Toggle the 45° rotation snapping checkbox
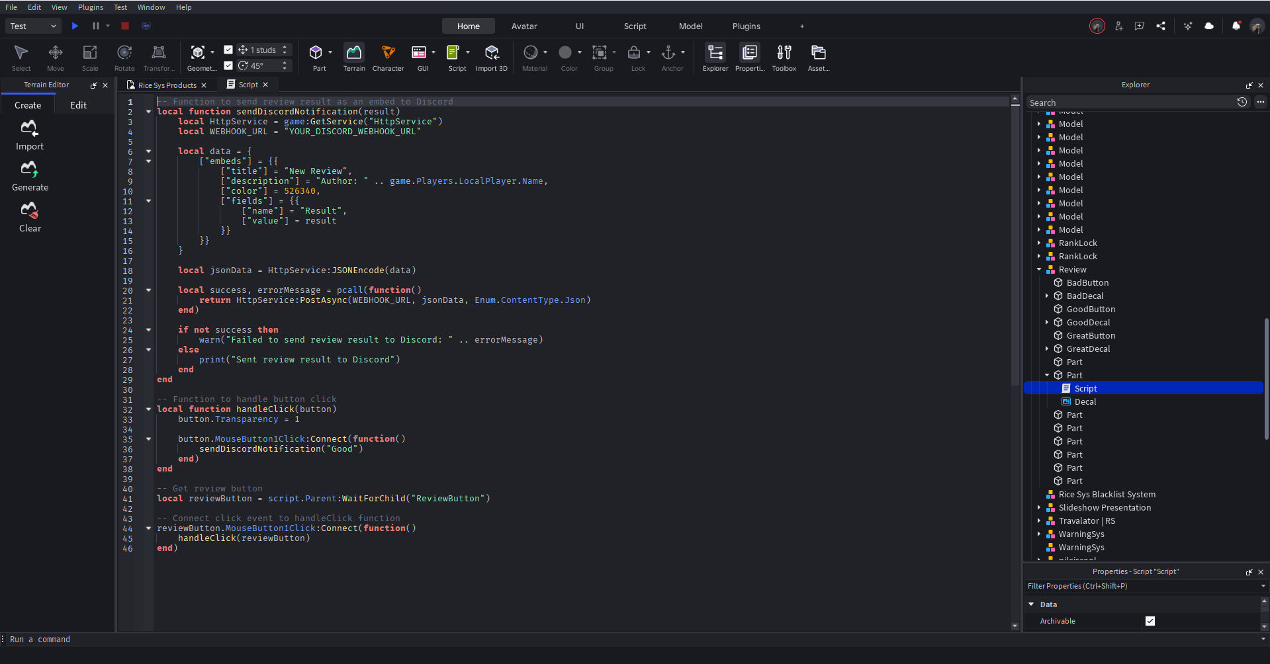 (x=228, y=65)
